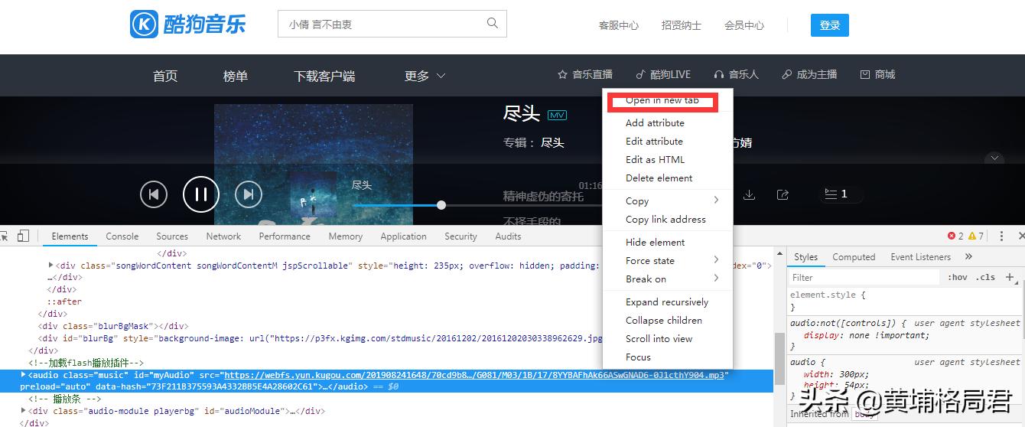Toggle the .cls class editor
Viewport: 1025px width, 427px height.
985,277
